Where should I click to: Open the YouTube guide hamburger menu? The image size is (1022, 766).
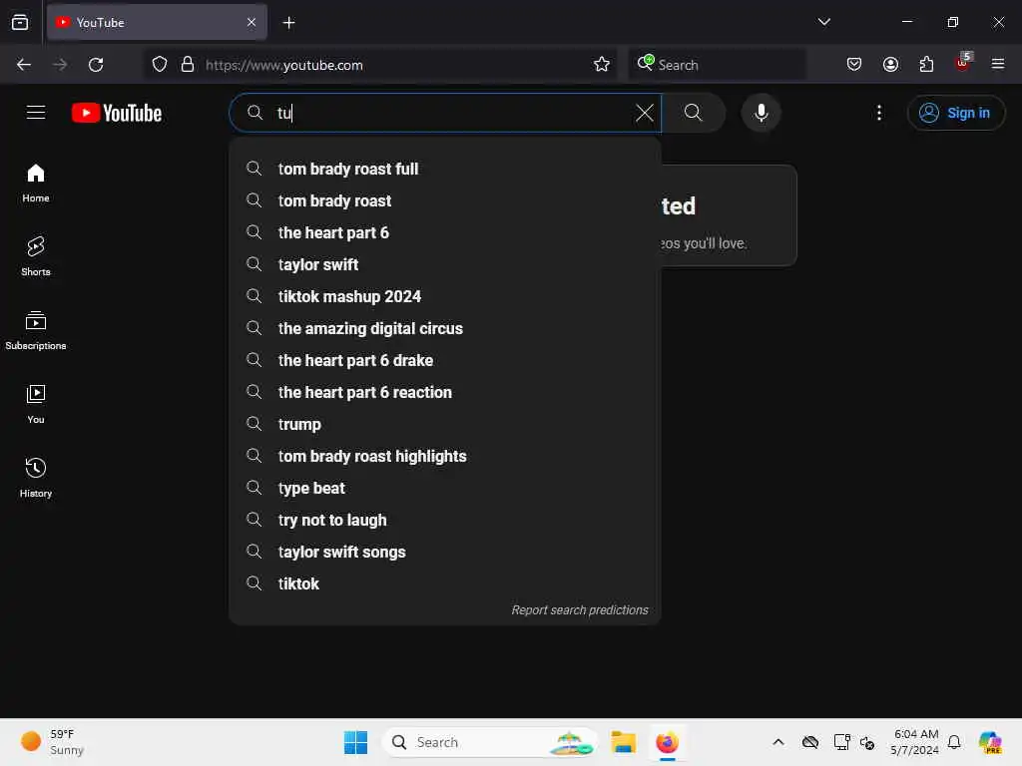point(36,113)
